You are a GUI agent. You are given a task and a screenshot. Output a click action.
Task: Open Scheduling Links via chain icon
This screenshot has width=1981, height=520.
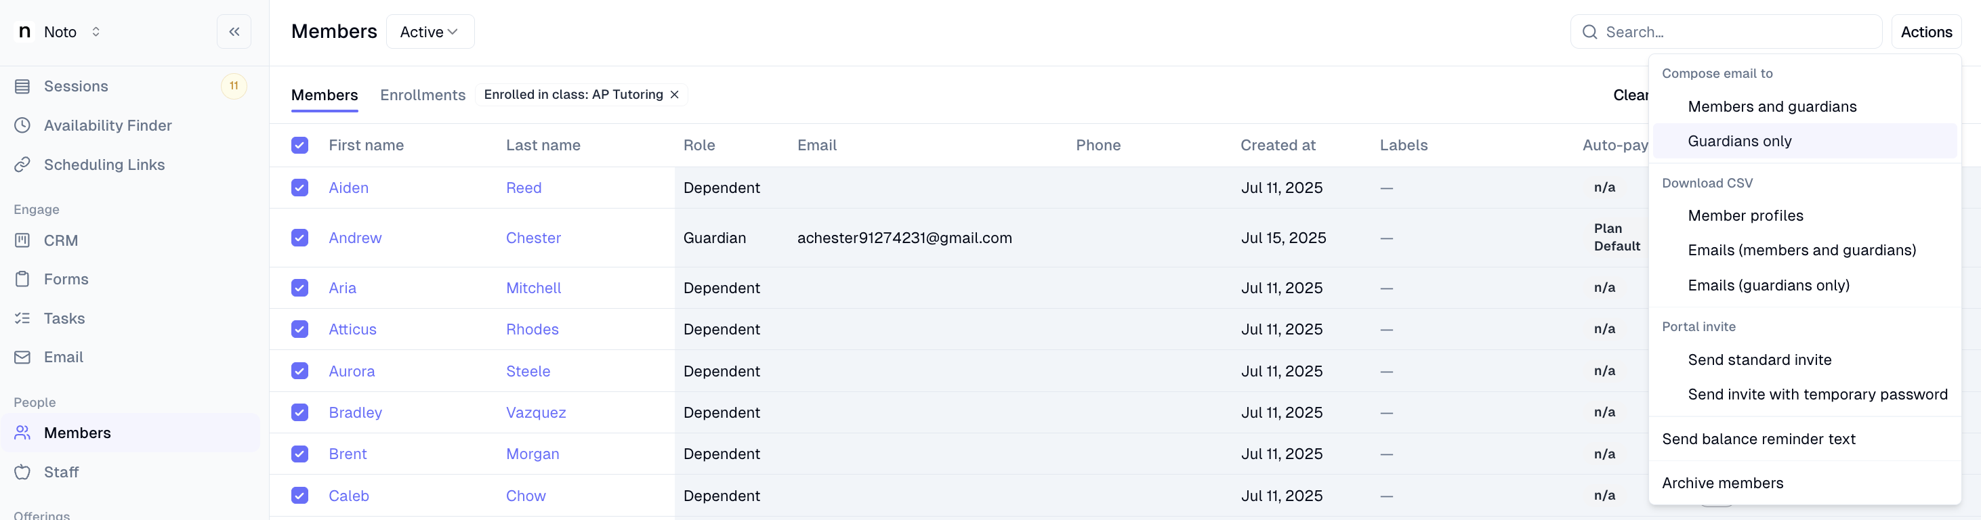click(22, 165)
